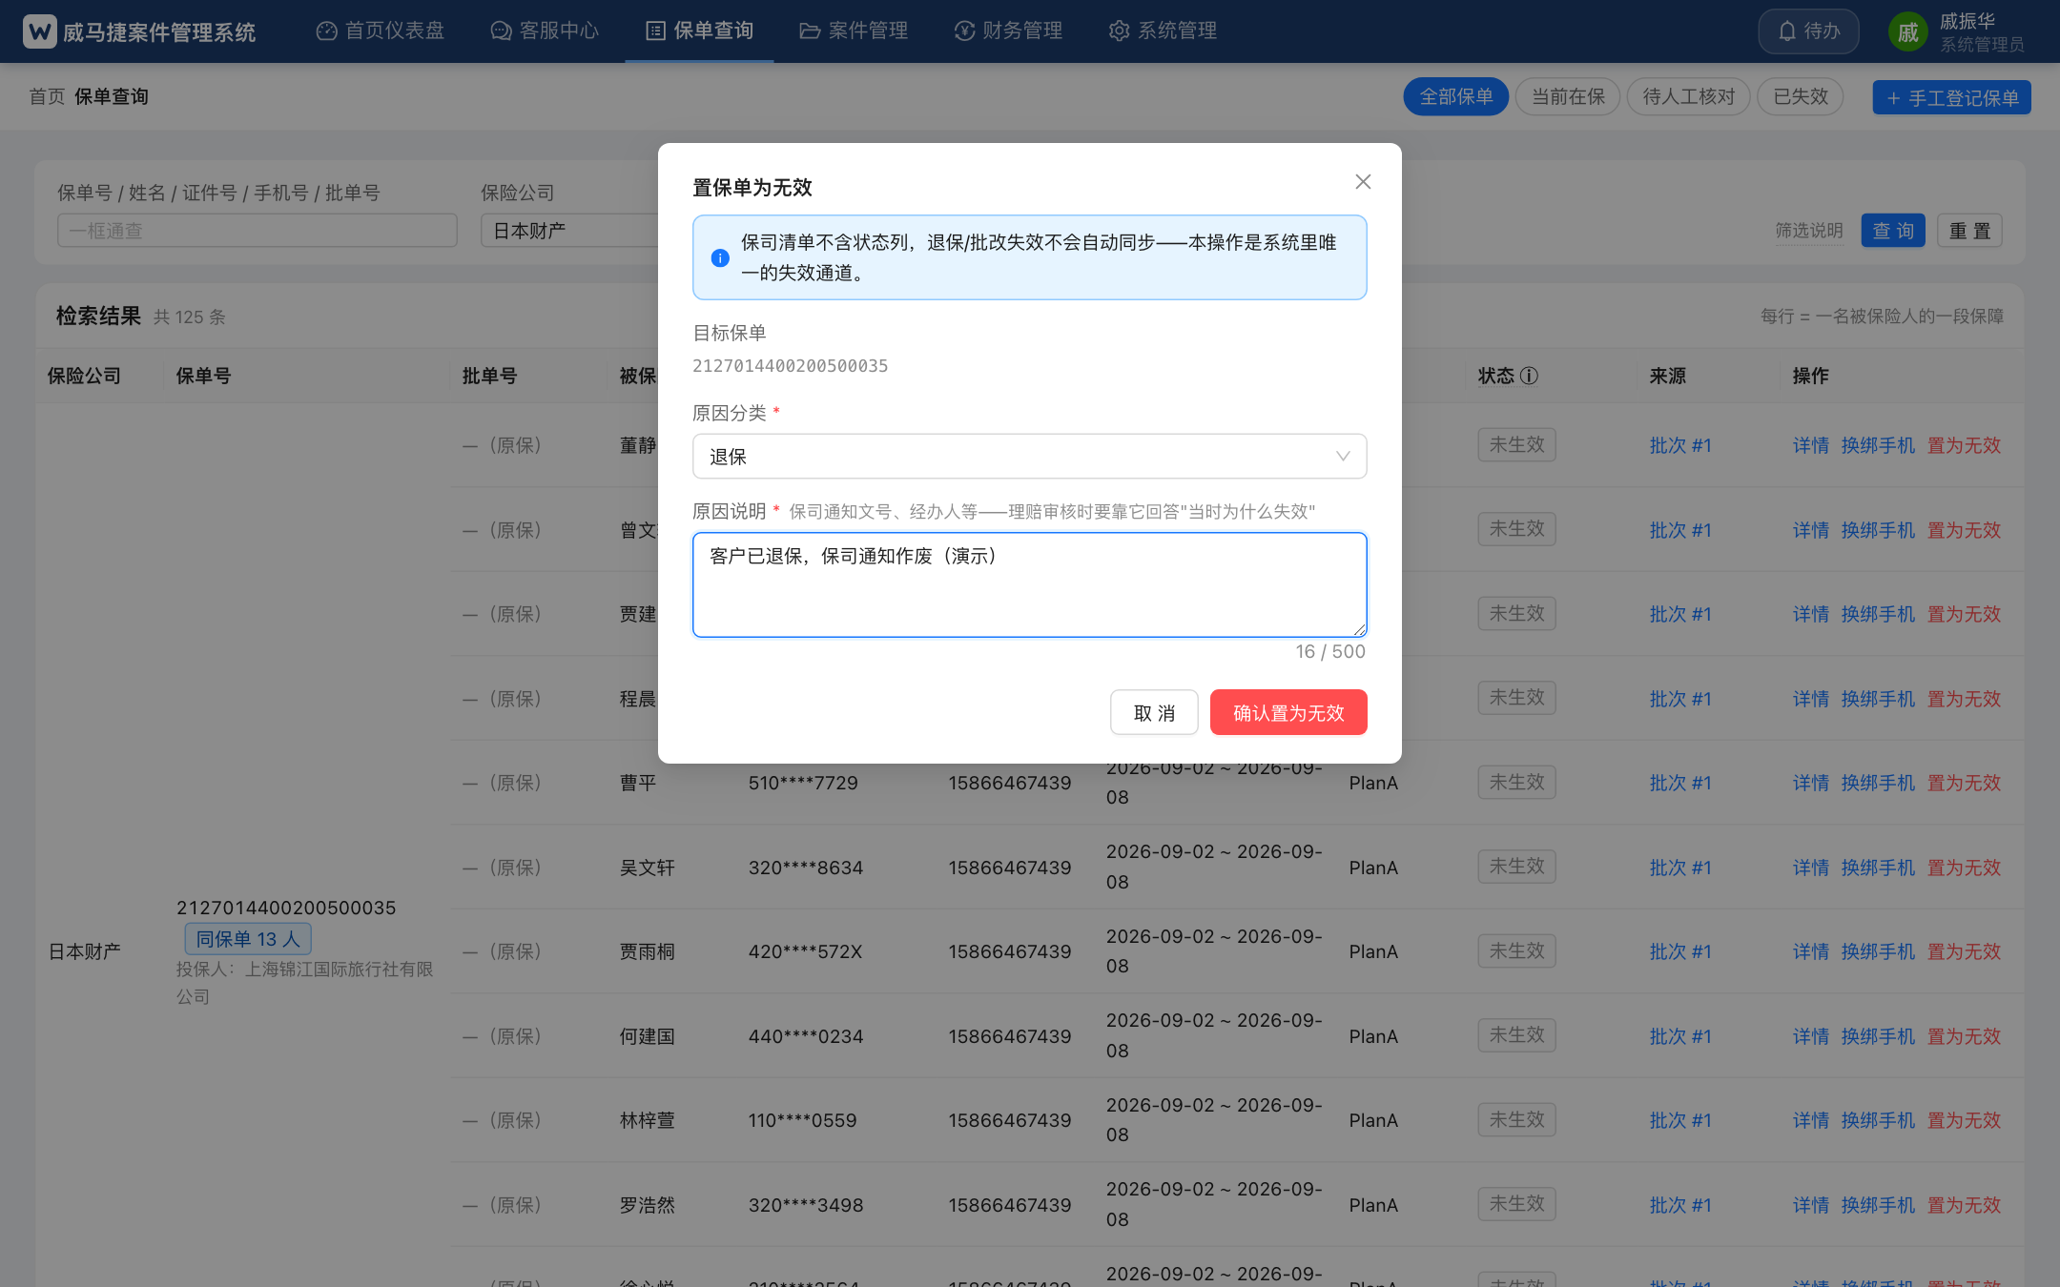Viewport: 2060px width, 1287px height.
Task: Click PlanA cell in 曹平 row
Action: coord(1373,783)
